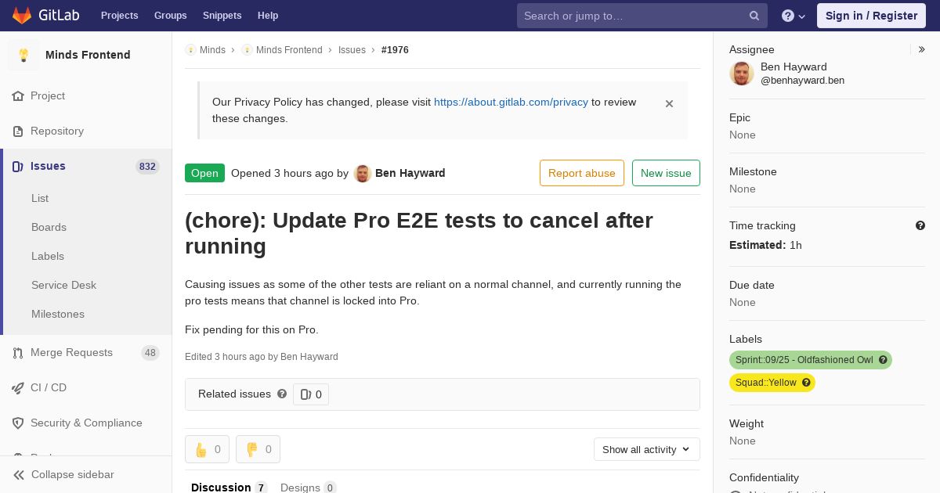This screenshot has width=940, height=493.
Task: Click the New issue button
Action: pos(666,173)
